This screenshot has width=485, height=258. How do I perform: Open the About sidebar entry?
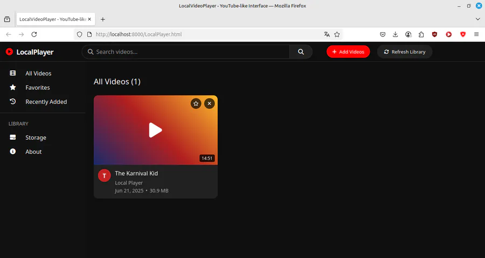(x=43, y=152)
